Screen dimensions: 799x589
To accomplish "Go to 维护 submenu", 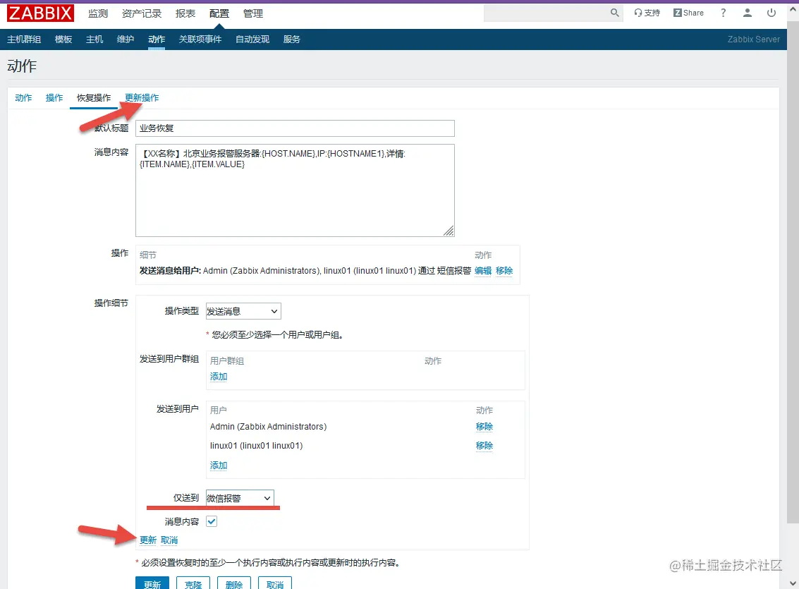I will (x=126, y=40).
